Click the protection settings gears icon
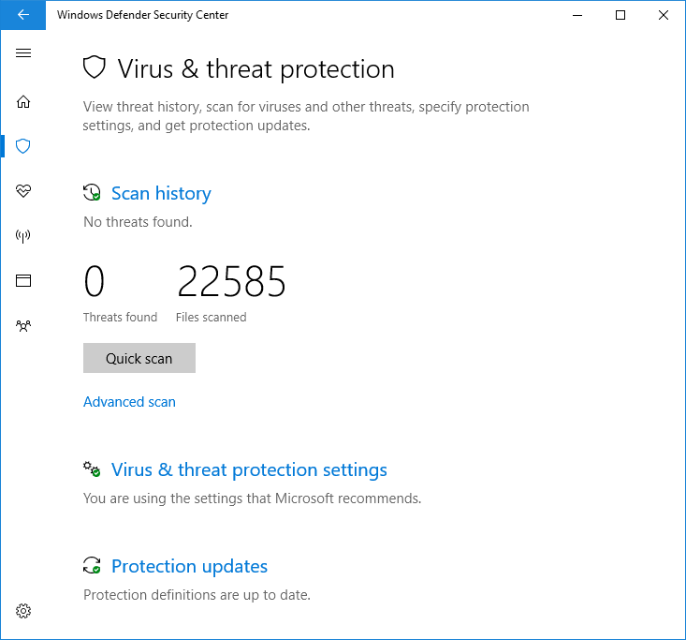The image size is (686, 640). click(x=92, y=469)
